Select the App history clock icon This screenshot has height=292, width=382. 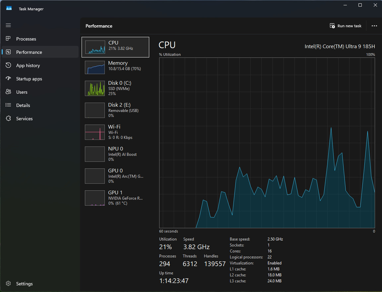pyautogui.click(x=8, y=65)
